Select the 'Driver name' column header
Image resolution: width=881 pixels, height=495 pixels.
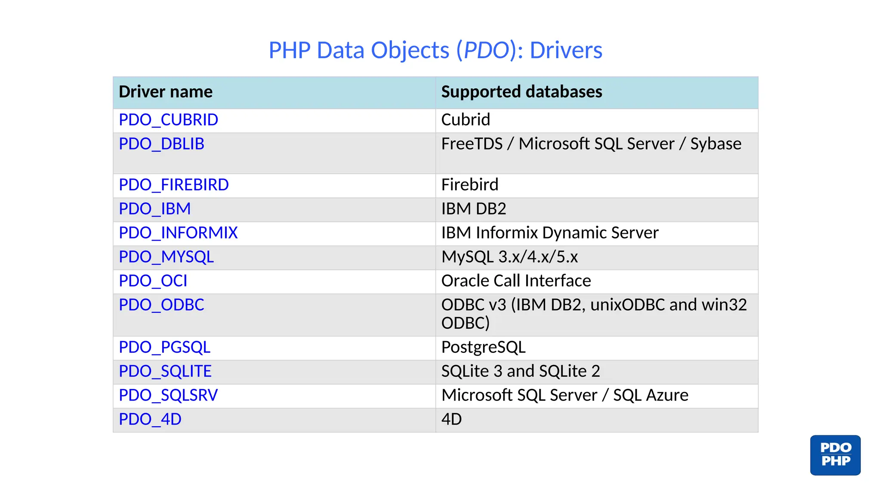click(x=274, y=92)
